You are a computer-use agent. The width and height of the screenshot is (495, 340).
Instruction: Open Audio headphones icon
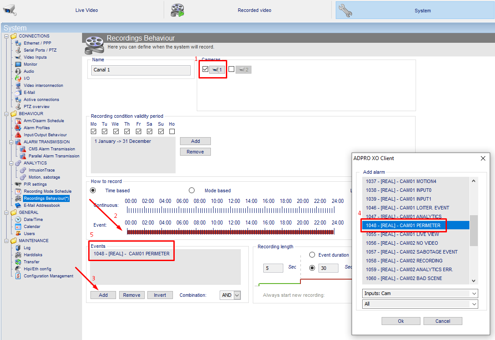(19, 71)
